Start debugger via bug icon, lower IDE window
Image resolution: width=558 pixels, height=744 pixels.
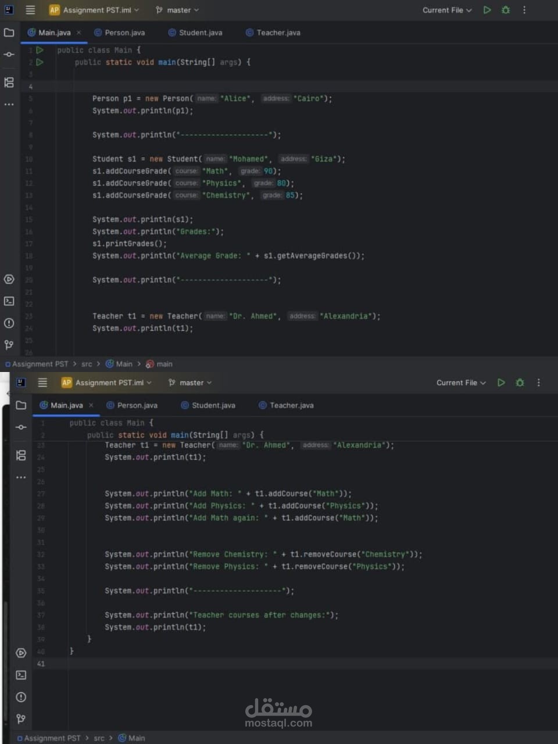coord(520,382)
